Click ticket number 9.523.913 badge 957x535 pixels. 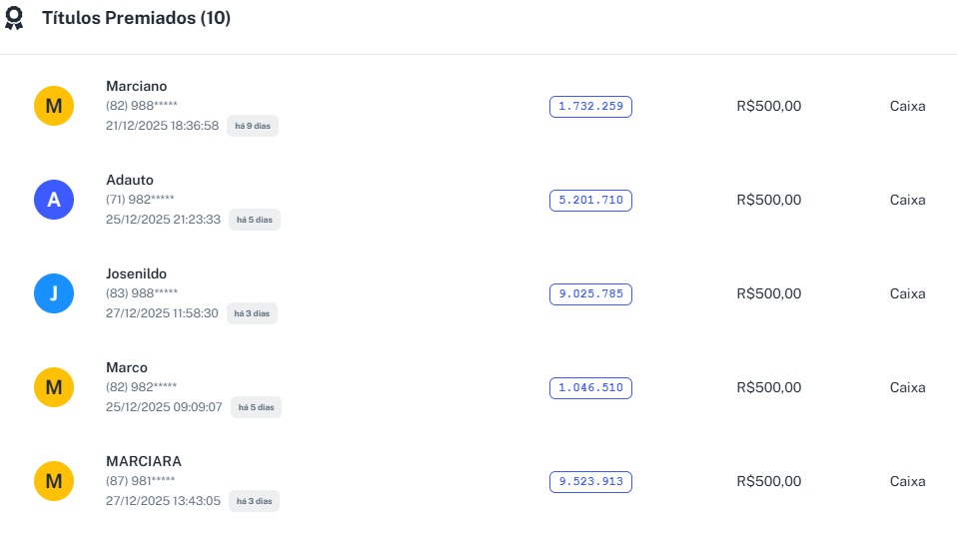(x=590, y=481)
